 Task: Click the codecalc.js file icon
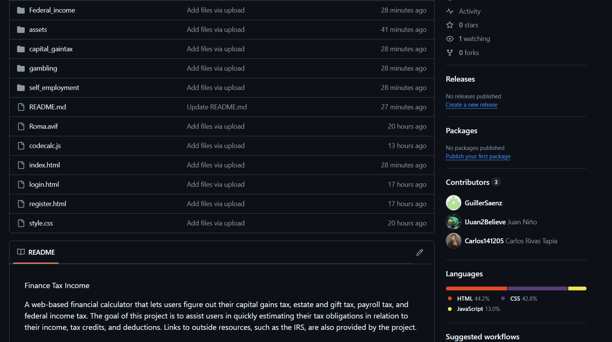tap(21, 146)
